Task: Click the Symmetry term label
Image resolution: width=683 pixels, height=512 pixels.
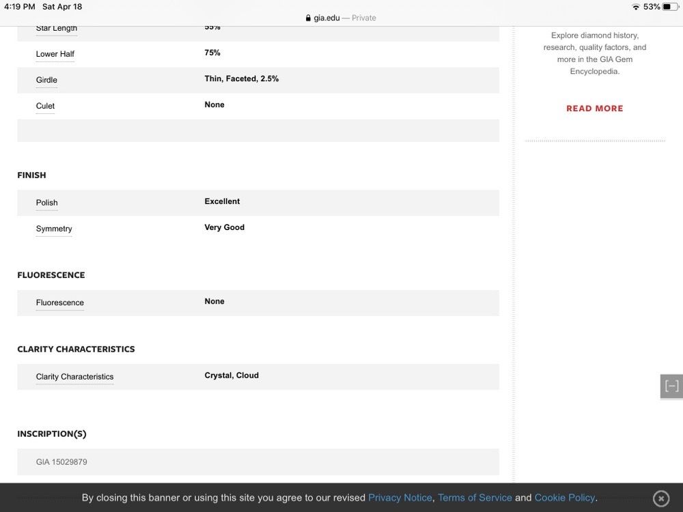Action: tap(54, 229)
